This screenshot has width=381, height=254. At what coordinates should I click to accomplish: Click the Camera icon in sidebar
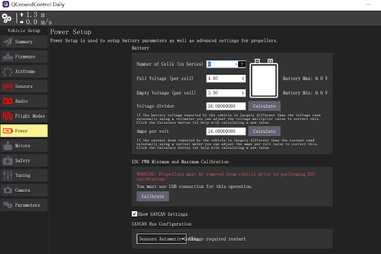click(x=8, y=190)
